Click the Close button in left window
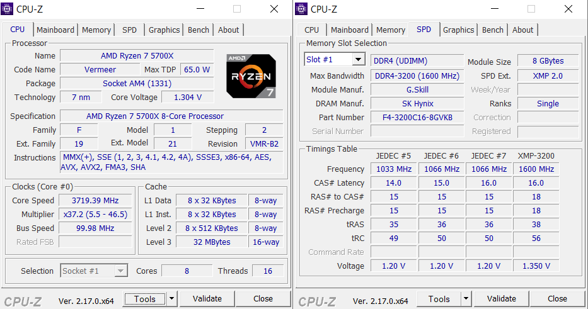588x309 pixels. tap(263, 298)
